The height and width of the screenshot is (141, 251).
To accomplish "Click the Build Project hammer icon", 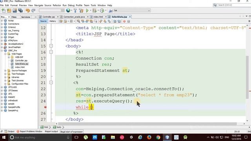I will [75, 11].
